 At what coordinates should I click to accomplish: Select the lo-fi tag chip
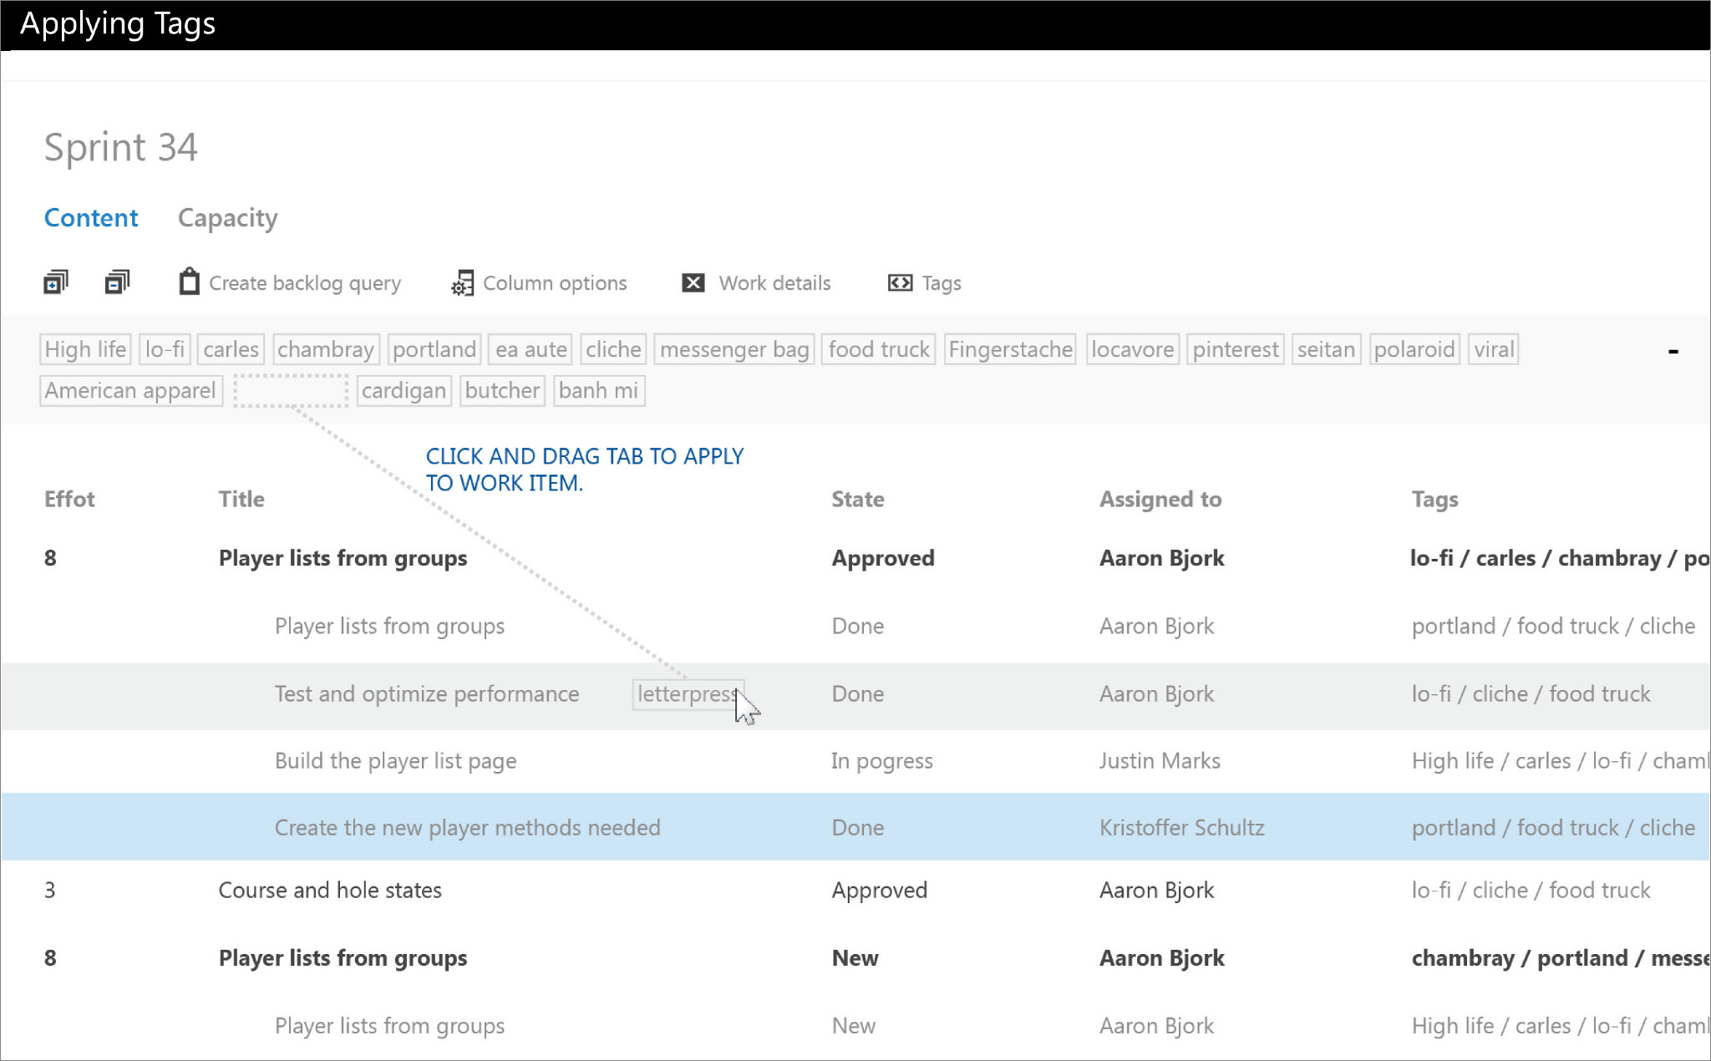pyautogui.click(x=165, y=349)
